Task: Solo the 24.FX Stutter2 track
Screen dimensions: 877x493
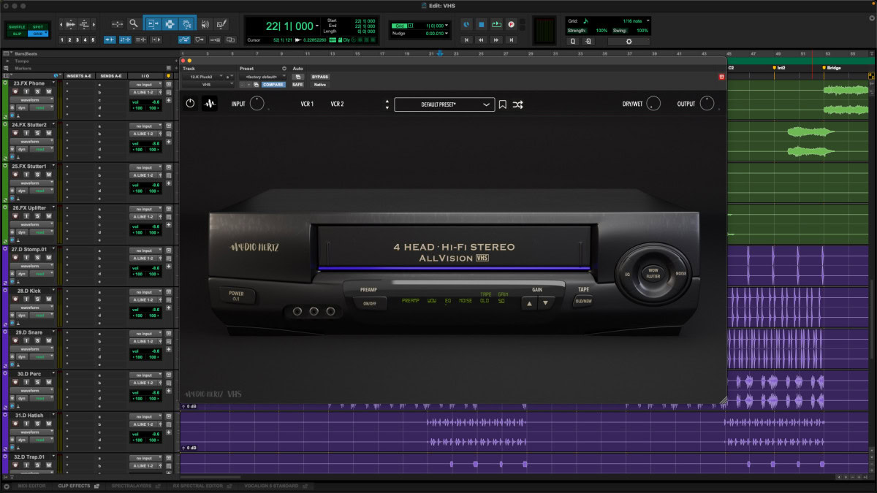Action: tap(37, 133)
